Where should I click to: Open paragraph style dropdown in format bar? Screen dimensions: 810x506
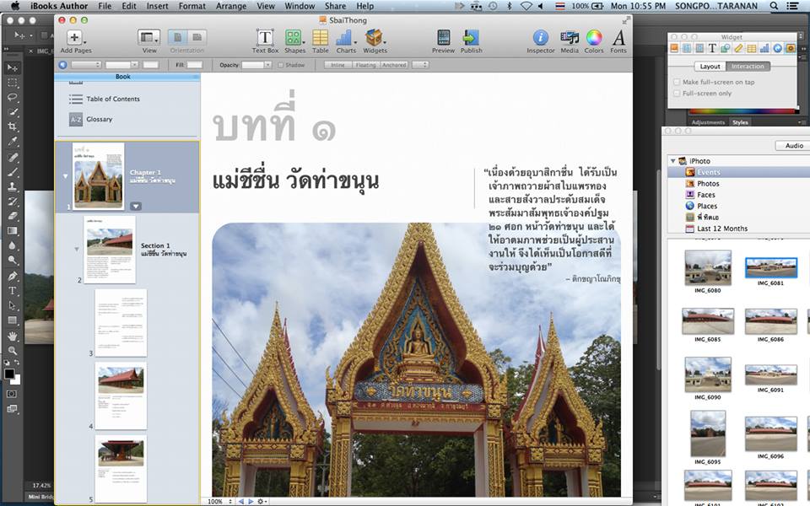(x=85, y=65)
